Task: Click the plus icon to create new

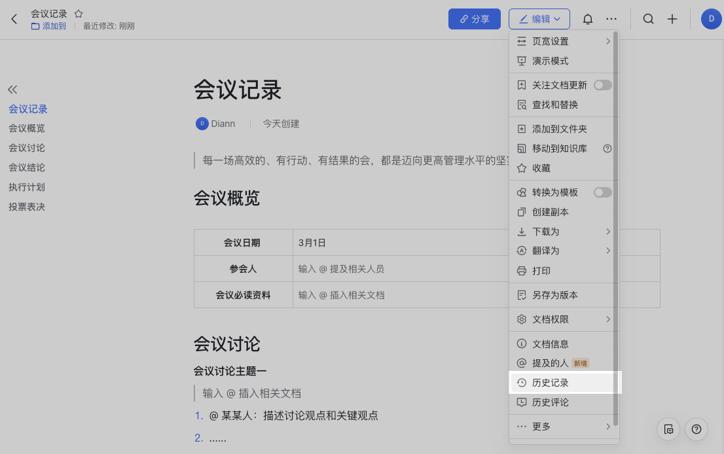Action: point(672,19)
